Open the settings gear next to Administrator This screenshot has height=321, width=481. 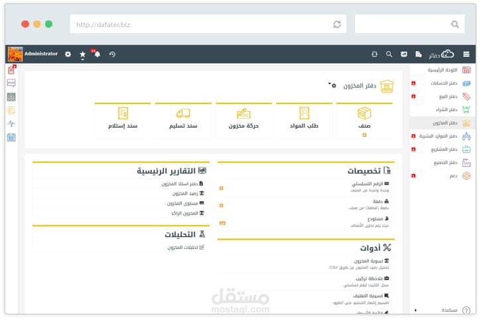(x=68, y=54)
